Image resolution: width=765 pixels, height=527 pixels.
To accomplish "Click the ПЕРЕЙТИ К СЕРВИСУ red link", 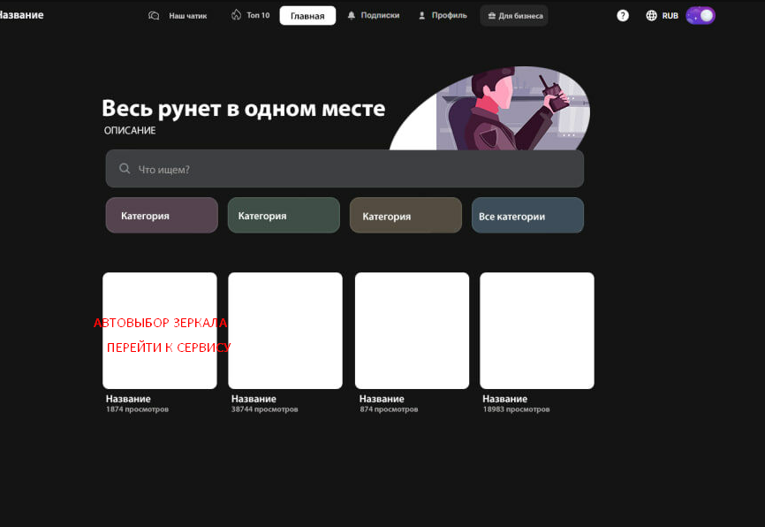I will pos(168,348).
